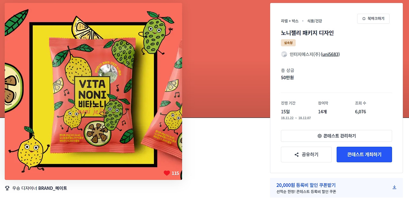Like the design using the heart icon

pos(167,173)
